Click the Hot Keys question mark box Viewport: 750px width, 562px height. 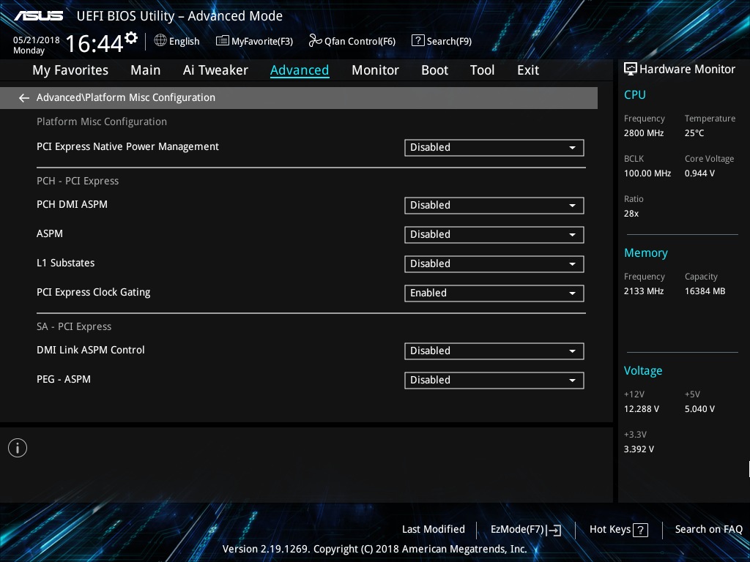[x=640, y=530]
